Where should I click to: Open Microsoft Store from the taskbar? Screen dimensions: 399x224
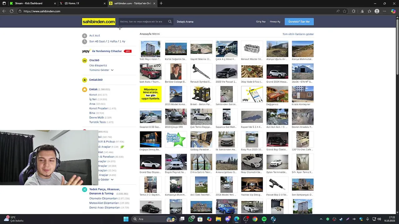[200, 219]
